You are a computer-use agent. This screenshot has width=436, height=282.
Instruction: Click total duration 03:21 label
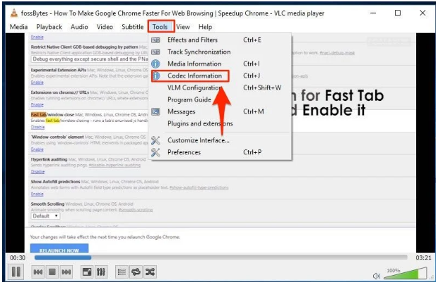pyautogui.click(x=423, y=258)
